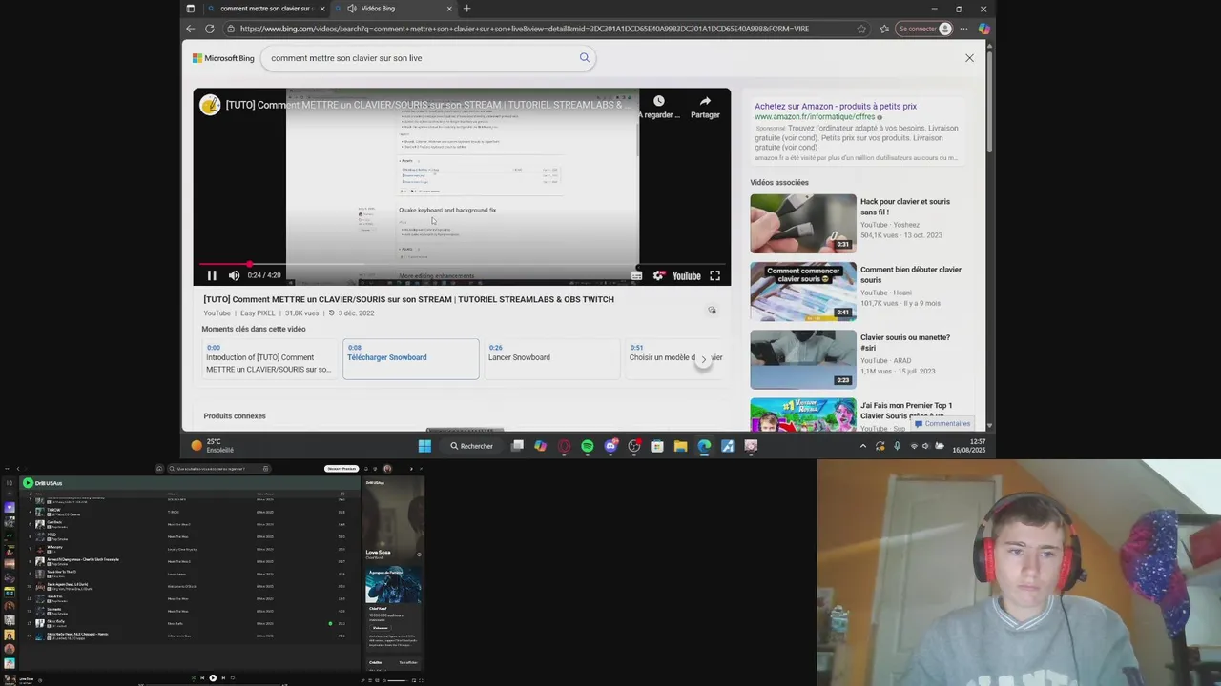Open the browser three-dot settings menu
The height and width of the screenshot is (686, 1221).
(964, 29)
